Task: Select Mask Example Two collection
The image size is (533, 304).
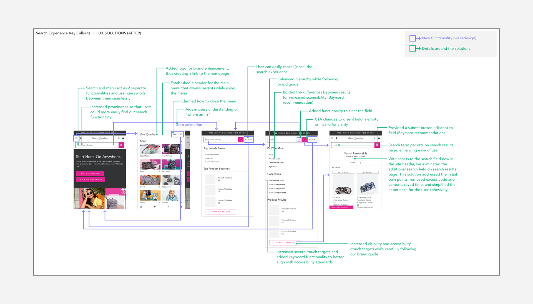Action: pyautogui.click(x=277, y=189)
